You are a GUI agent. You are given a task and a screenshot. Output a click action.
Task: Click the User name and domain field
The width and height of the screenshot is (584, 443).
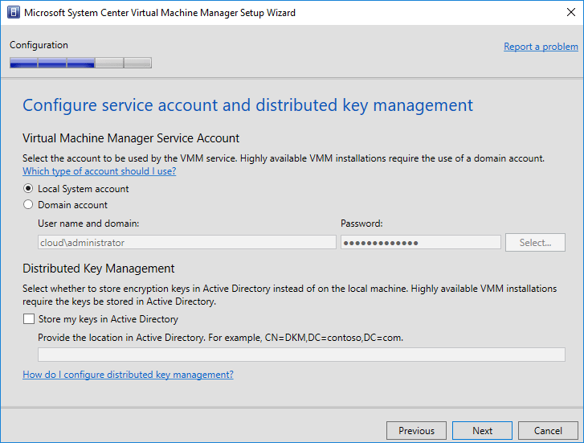click(186, 242)
